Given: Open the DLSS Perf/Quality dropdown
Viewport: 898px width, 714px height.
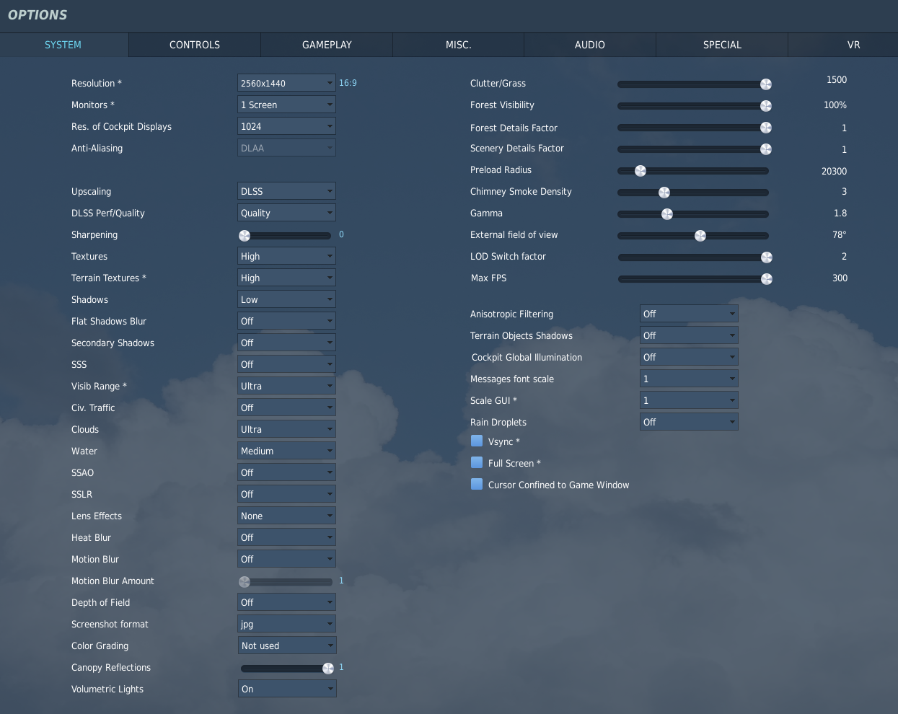Looking at the screenshot, I should 287,213.
